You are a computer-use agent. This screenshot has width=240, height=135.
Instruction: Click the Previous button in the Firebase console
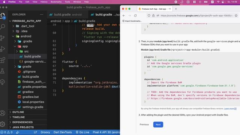tap(144, 124)
